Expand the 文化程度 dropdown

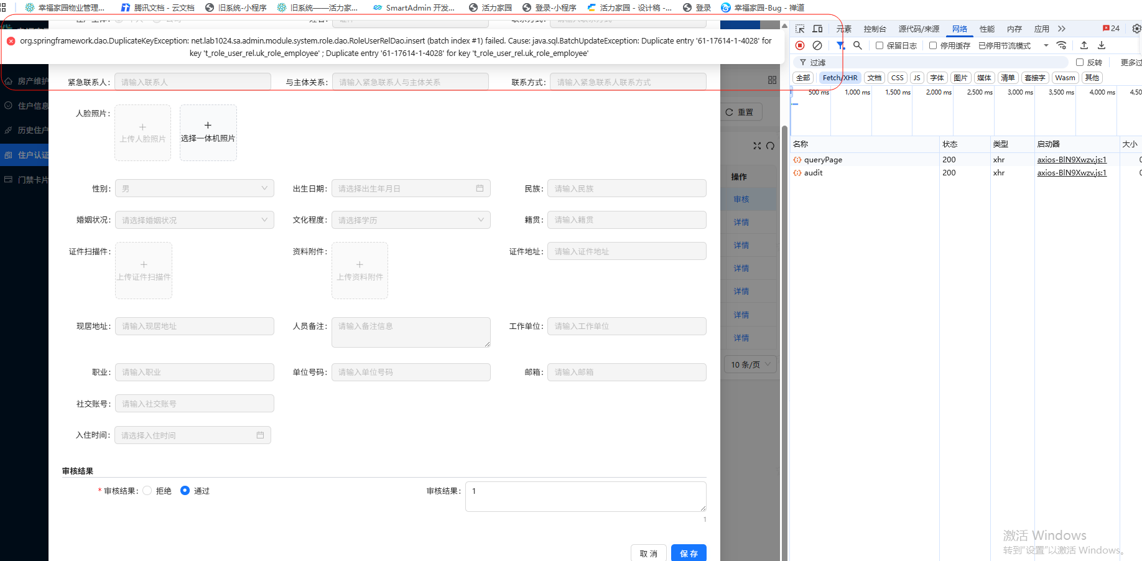click(x=411, y=220)
